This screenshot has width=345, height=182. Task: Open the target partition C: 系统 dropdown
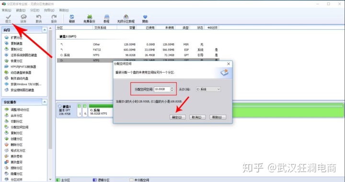(x=208, y=89)
